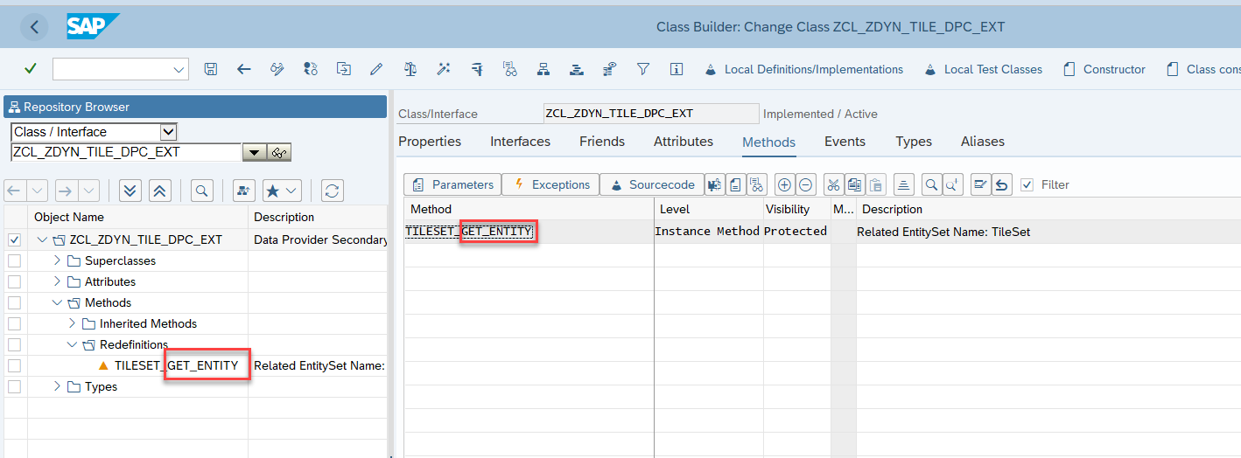Check the Inherited Methods row checkbox
This screenshot has height=458, width=1241.
point(14,323)
